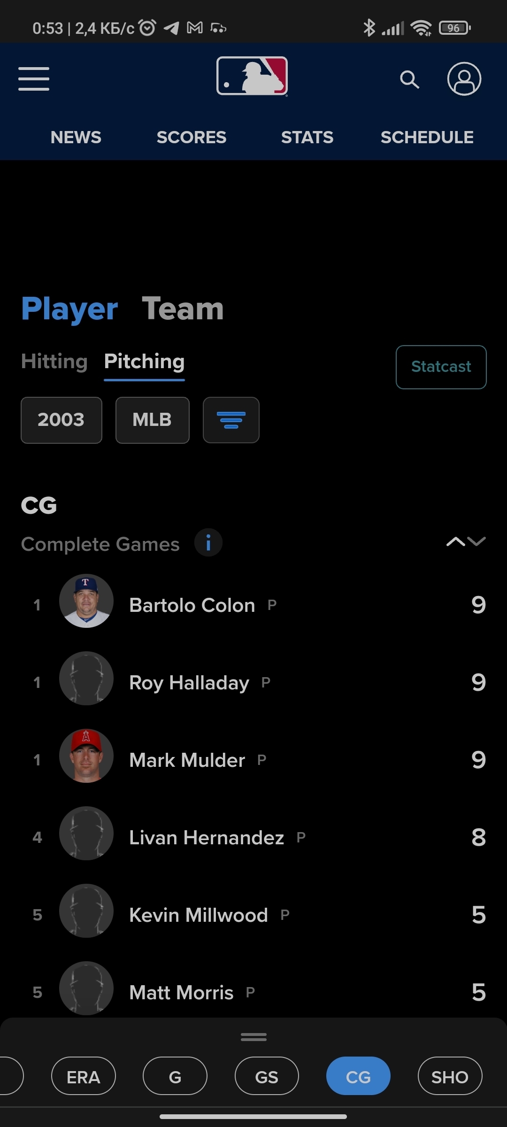Open the MLB league dropdown
Viewport: 507px width, 1127px height.
coord(152,420)
